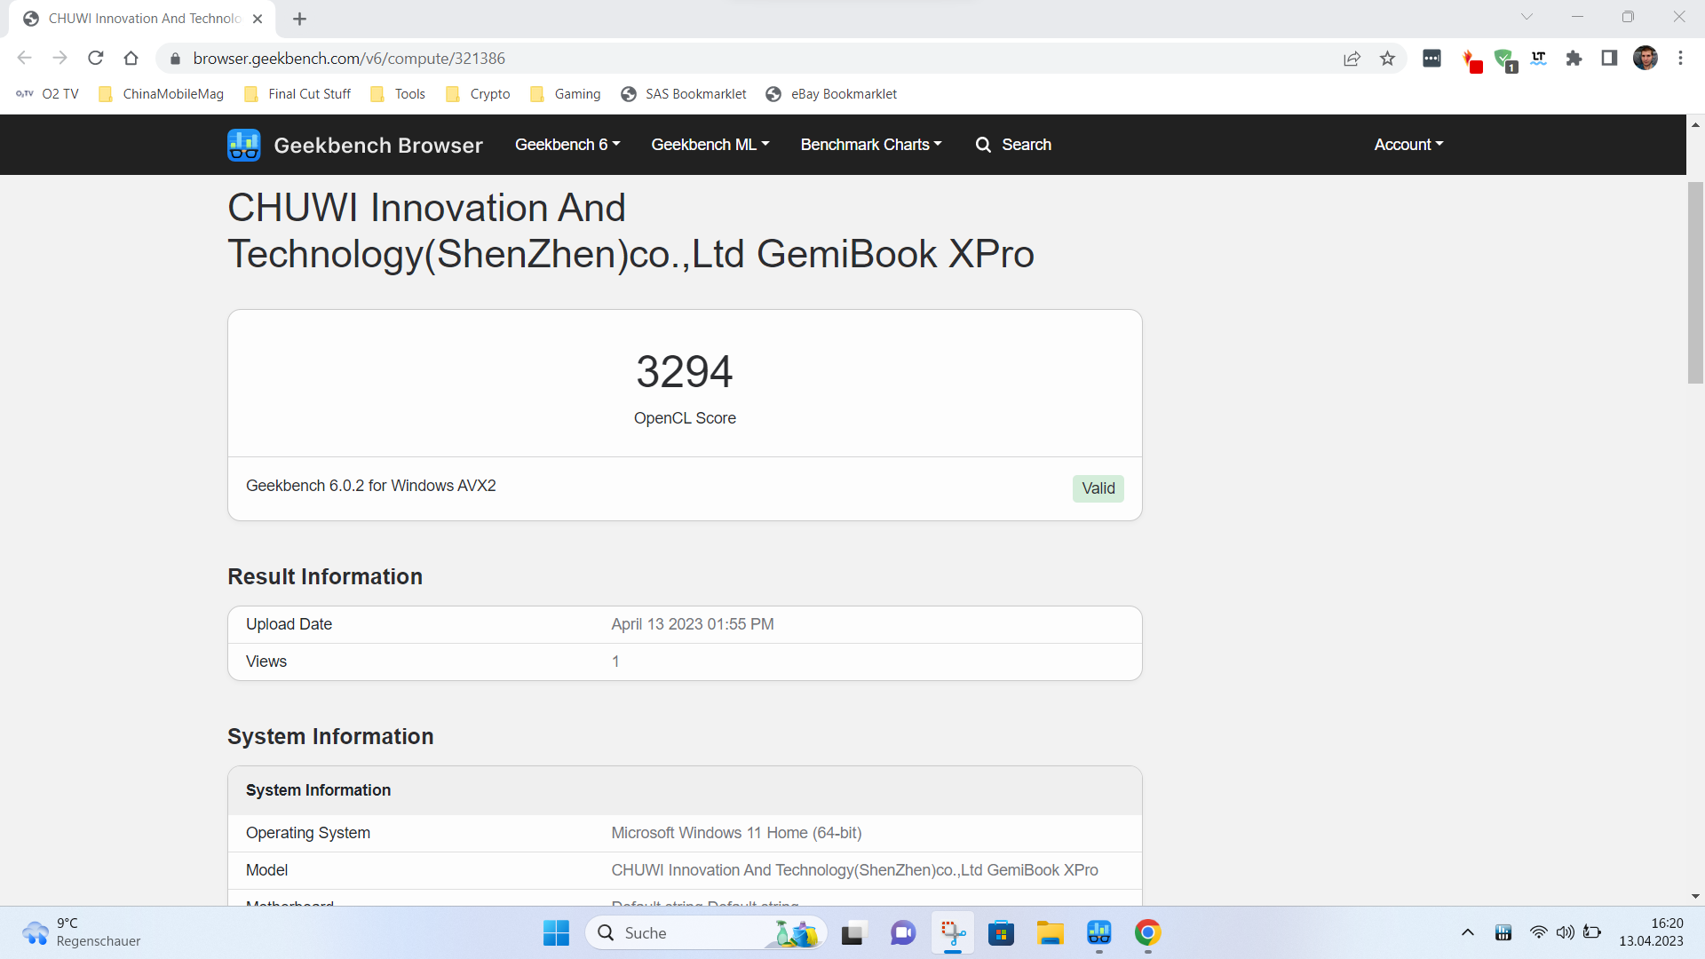Close the CHUWI Innovation tab
This screenshot has width=1705, height=959.
tap(258, 19)
